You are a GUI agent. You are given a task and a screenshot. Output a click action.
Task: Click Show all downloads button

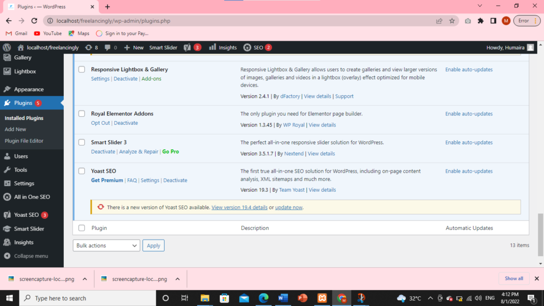click(x=514, y=278)
